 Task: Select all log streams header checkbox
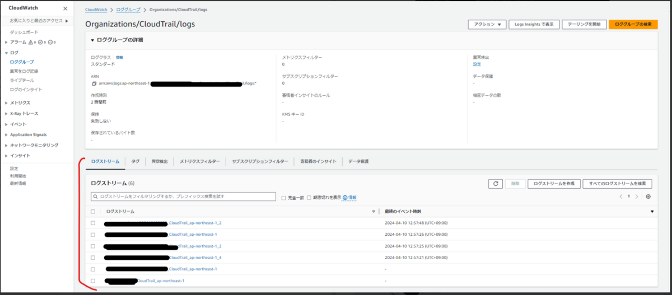[x=93, y=212]
